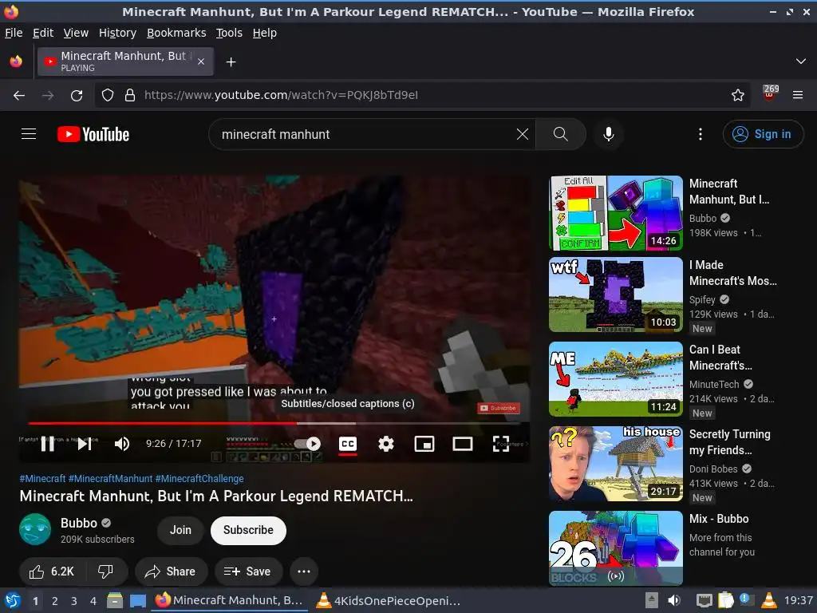
Task: Save video to playlist
Action: point(249,571)
